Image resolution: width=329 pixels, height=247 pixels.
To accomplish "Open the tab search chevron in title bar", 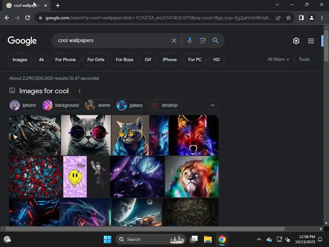I will pyautogui.click(x=277, y=5).
